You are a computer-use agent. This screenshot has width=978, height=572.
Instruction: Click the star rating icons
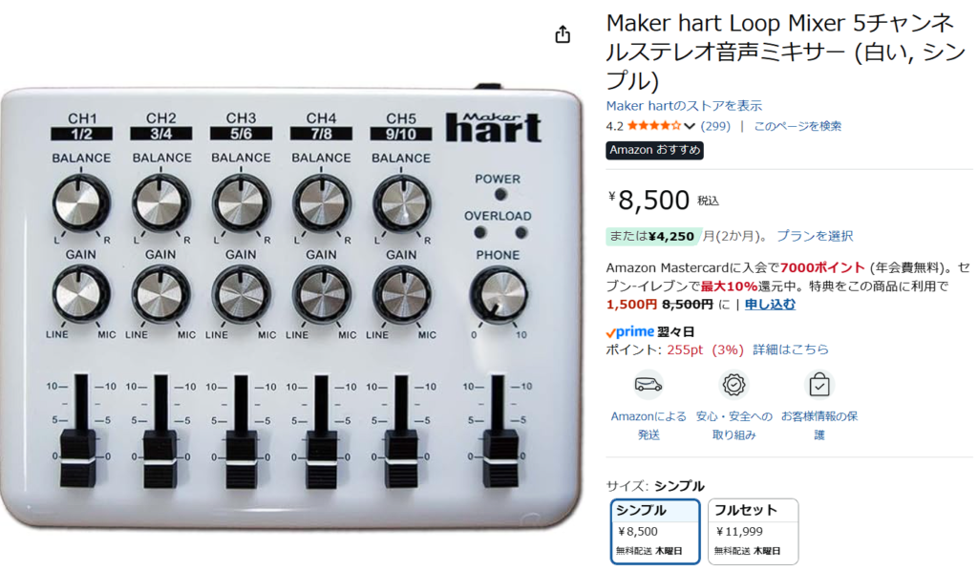tap(653, 125)
